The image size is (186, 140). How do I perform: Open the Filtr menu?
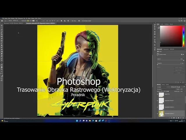click(x=24, y=18)
